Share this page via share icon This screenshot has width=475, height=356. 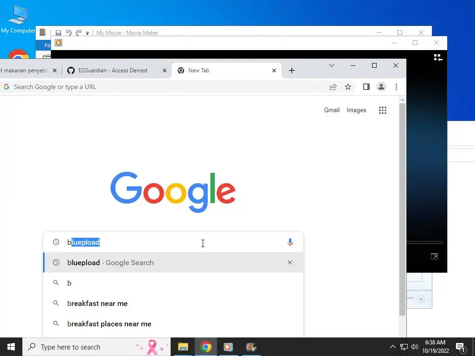(x=333, y=87)
